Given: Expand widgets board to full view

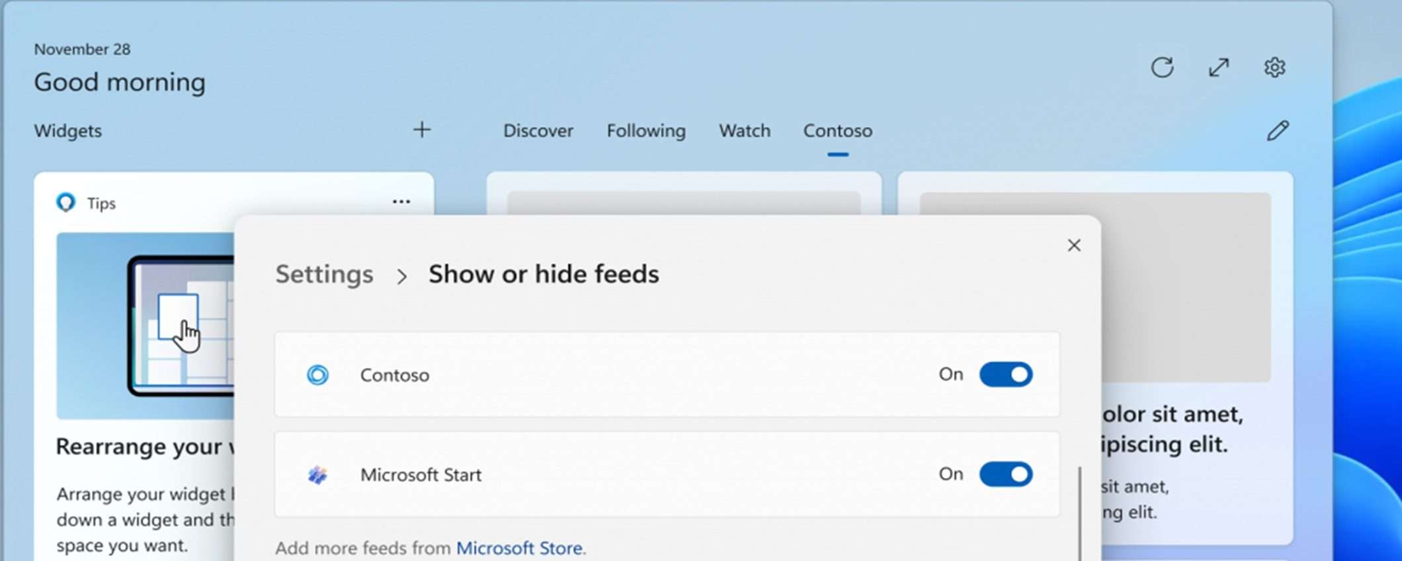Looking at the screenshot, I should tap(1219, 67).
